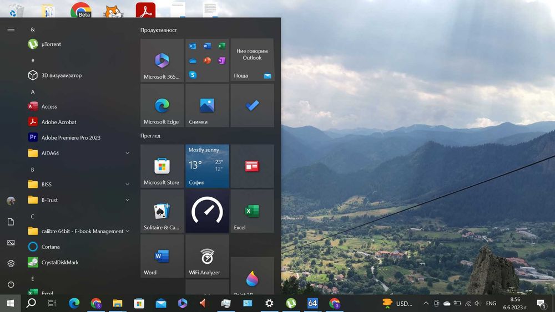Click the Windows Start button

10,303
